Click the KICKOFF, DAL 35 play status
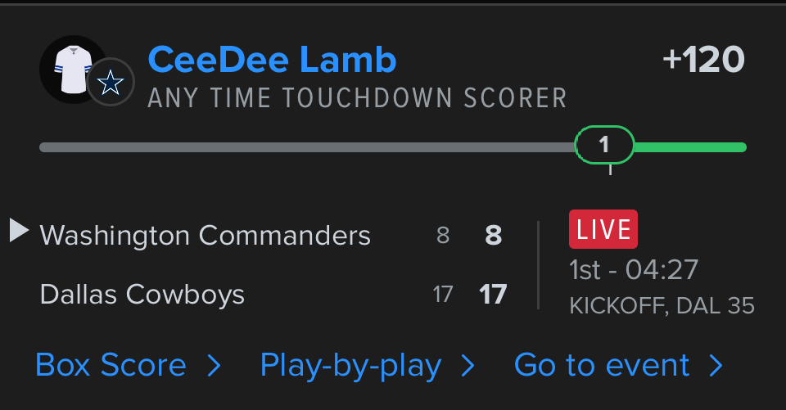Image resolution: width=786 pixels, height=410 pixels. (x=662, y=306)
